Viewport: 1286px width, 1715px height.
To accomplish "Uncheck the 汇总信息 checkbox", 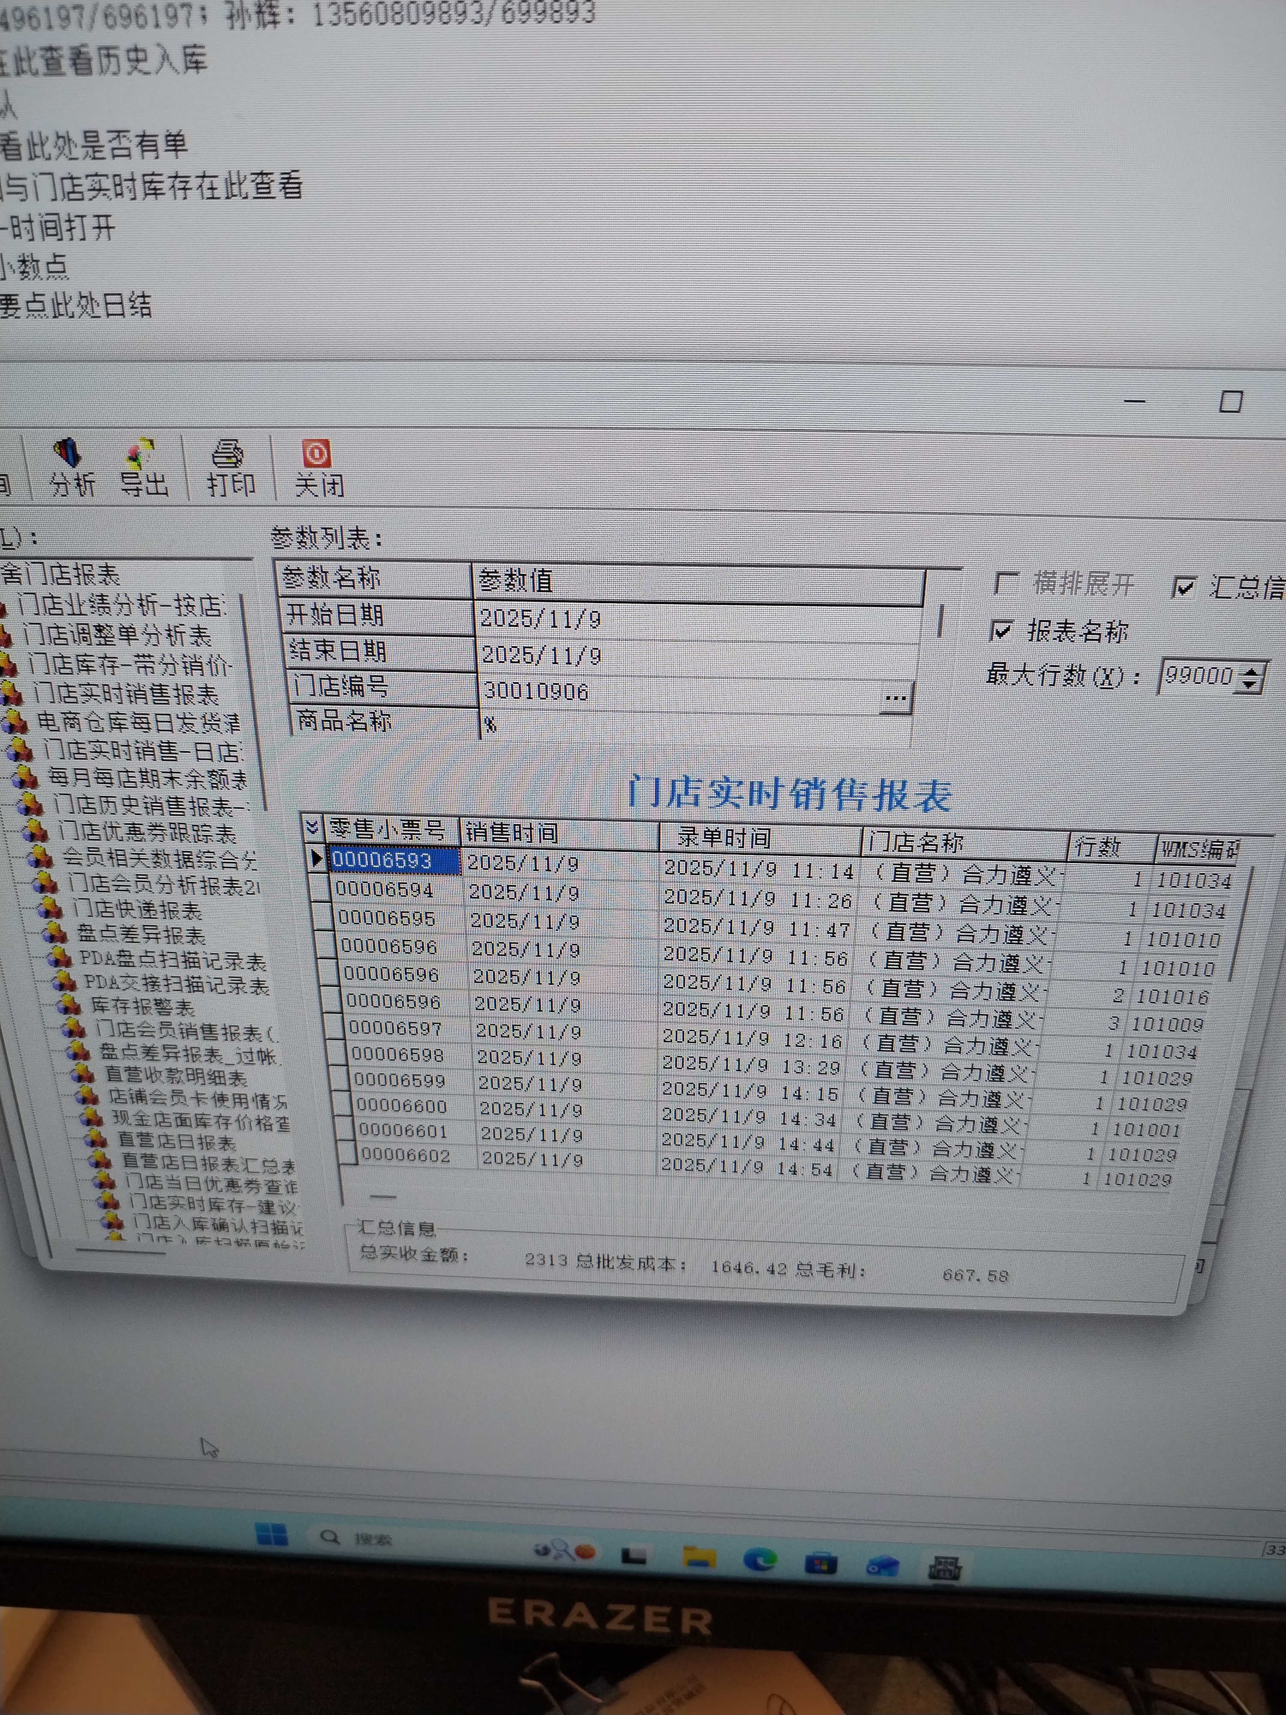I will point(1184,587).
